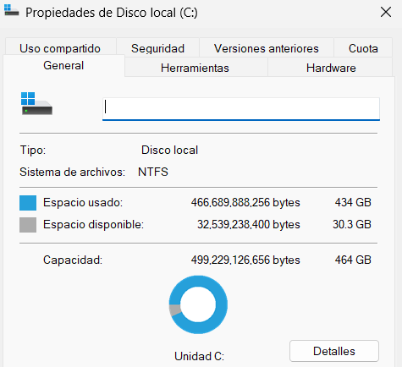Image resolution: width=402 pixels, height=367 pixels.
Task: Click the Espacio disponible label
Action: 93,224
